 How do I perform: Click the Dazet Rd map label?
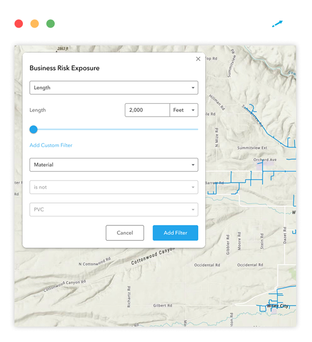pos(284,235)
